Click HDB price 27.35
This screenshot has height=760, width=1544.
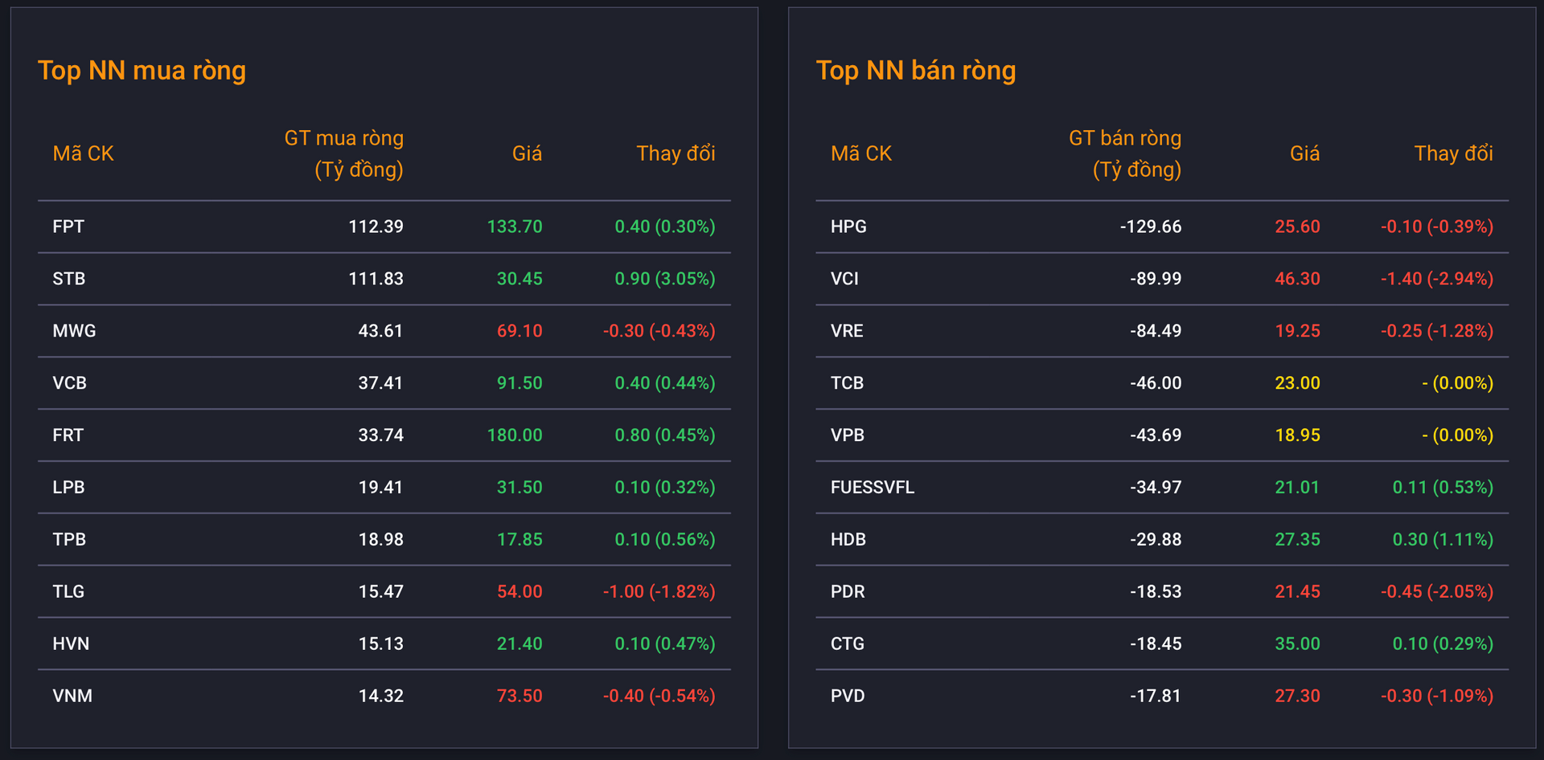(1298, 540)
